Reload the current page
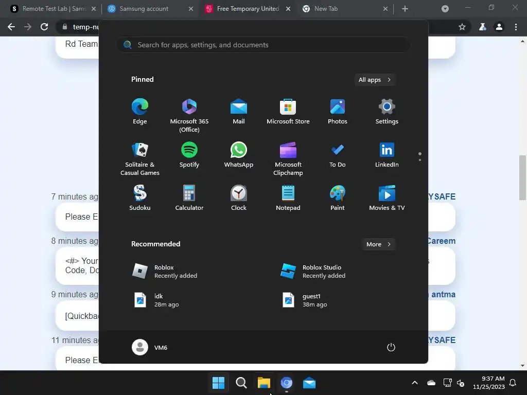This screenshot has width=527, height=395. pyautogui.click(x=44, y=27)
